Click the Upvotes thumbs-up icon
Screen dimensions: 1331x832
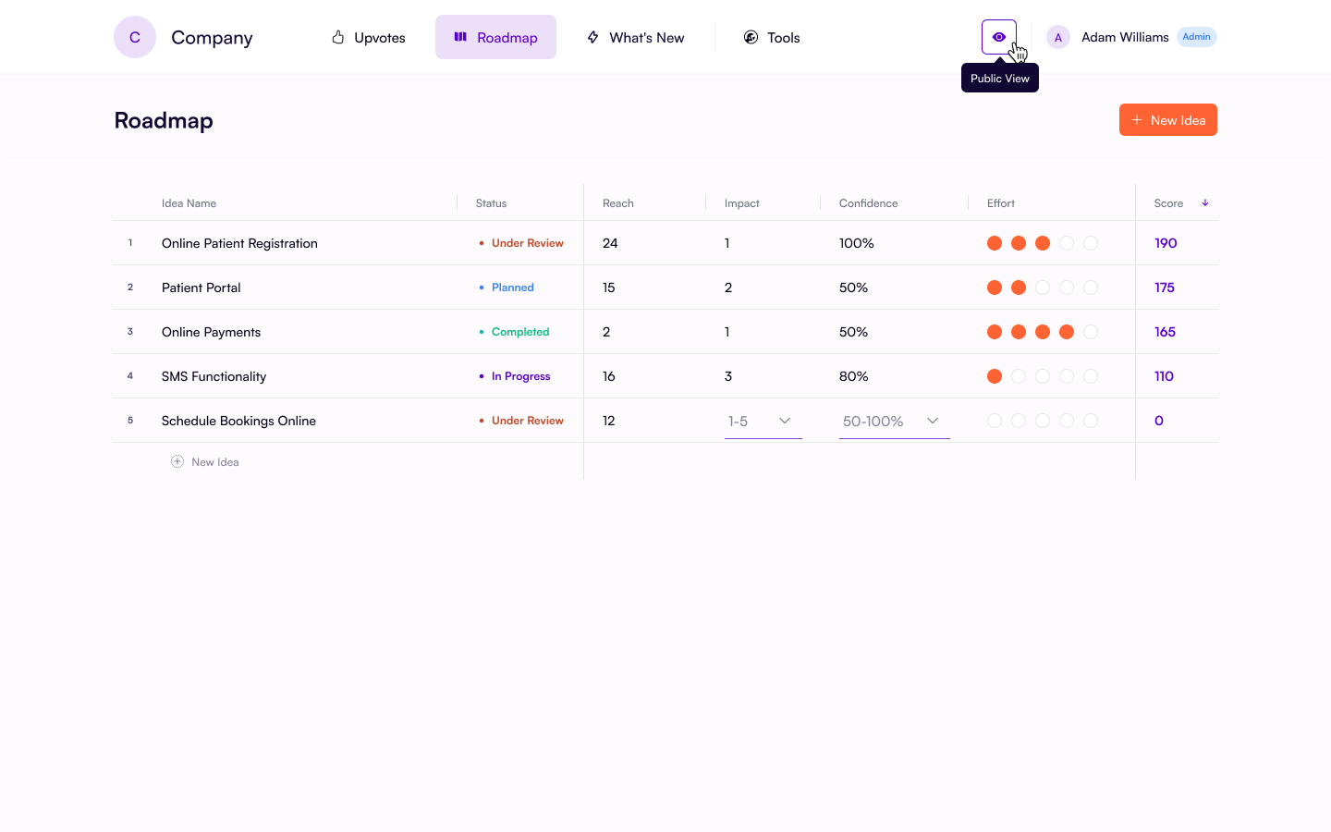click(x=338, y=37)
